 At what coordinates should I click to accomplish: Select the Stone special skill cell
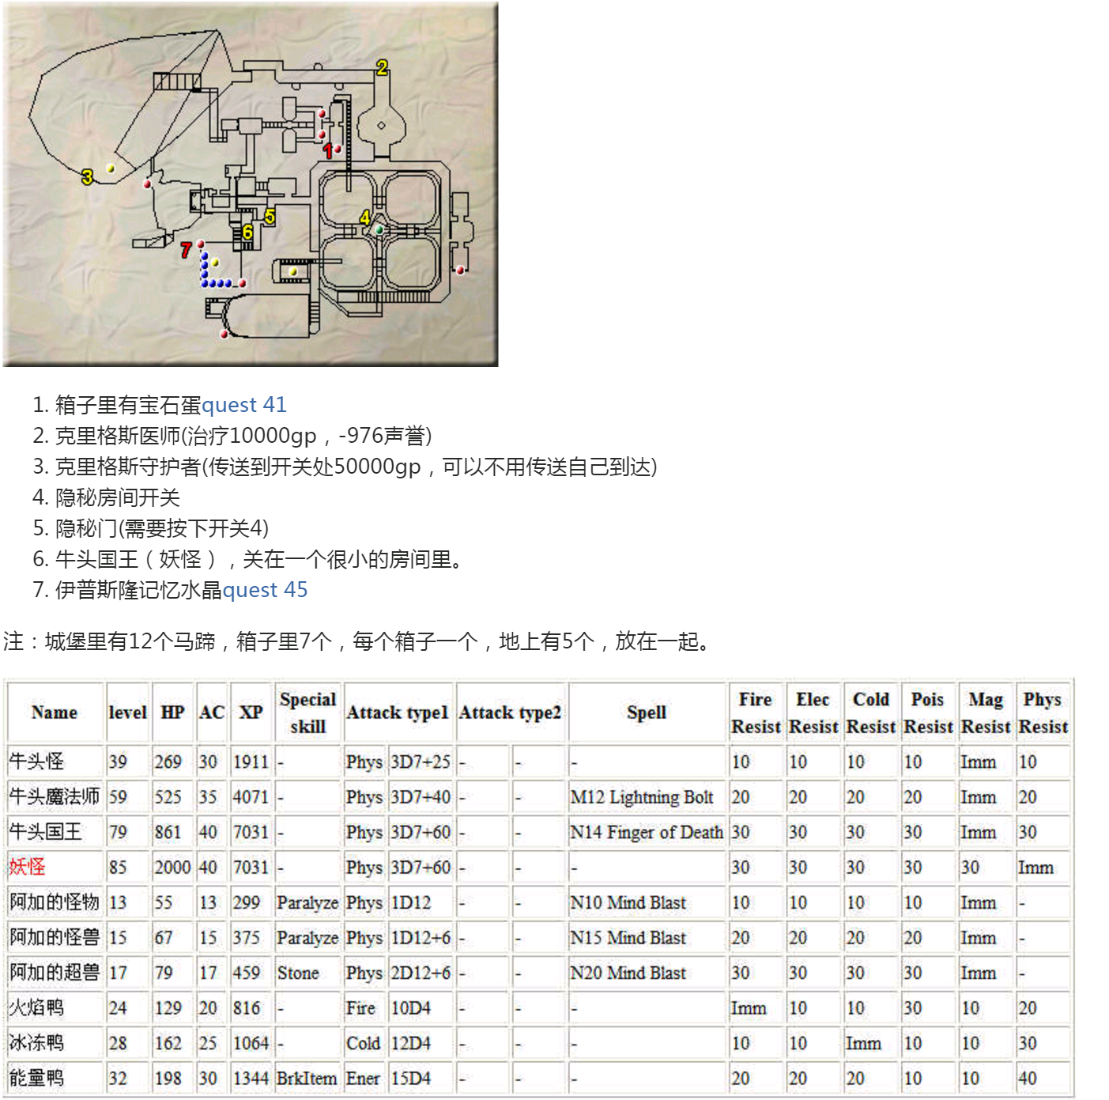pyautogui.click(x=307, y=973)
